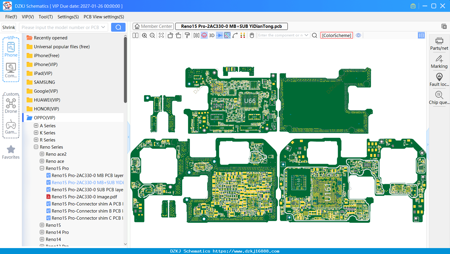Open the Chip query tool
Screen dimensions: 450x254
439,98
